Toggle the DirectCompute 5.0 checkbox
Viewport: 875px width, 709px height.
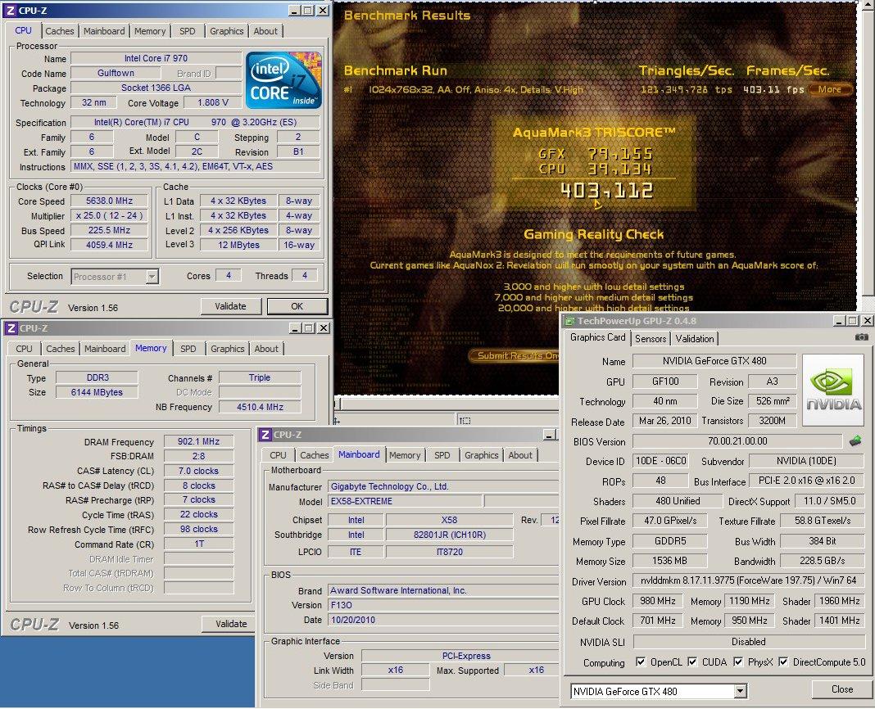[783, 662]
